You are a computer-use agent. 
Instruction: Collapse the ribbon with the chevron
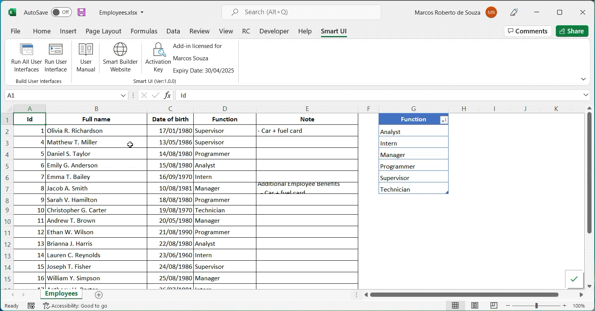click(x=583, y=78)
